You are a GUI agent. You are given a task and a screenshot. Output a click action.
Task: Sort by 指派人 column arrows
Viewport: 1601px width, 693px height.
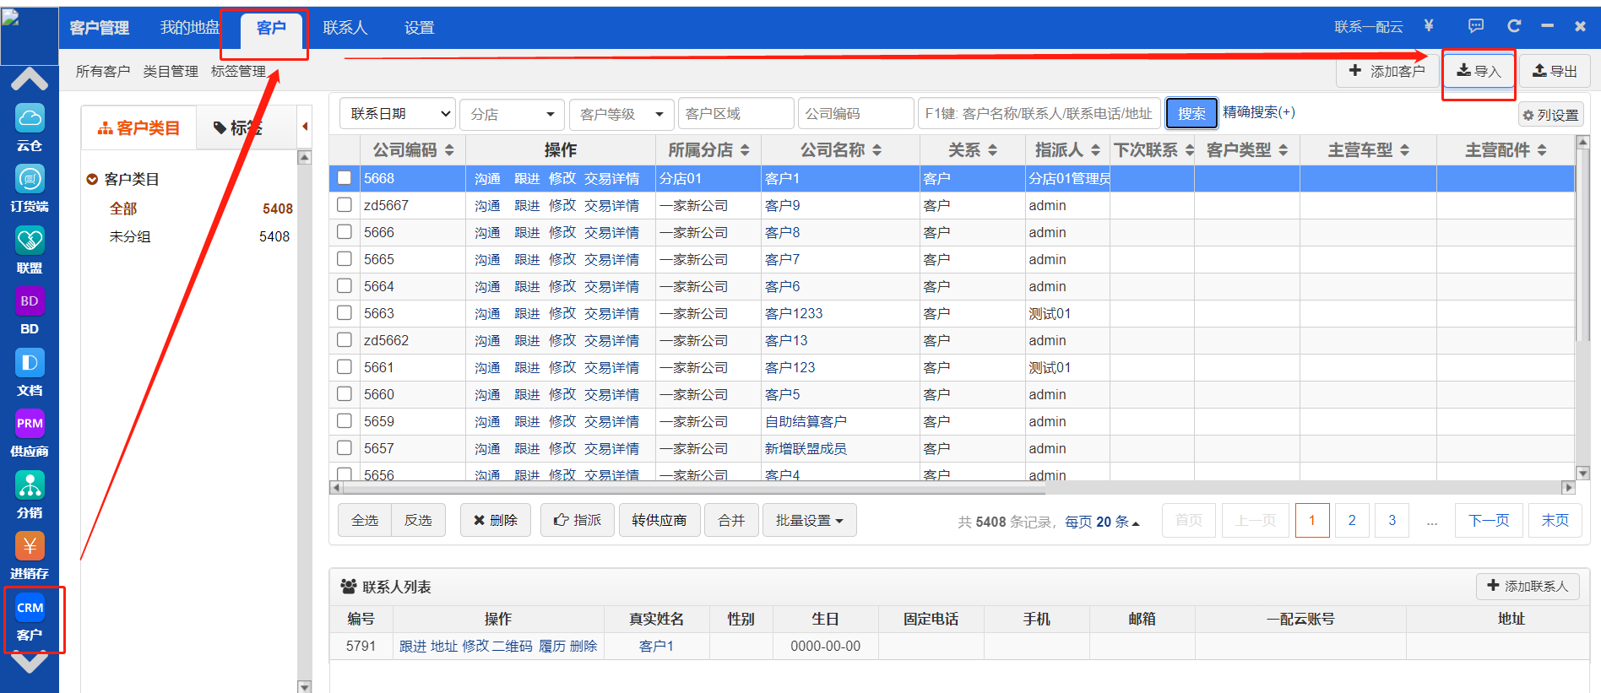[x=1095, y=150]
